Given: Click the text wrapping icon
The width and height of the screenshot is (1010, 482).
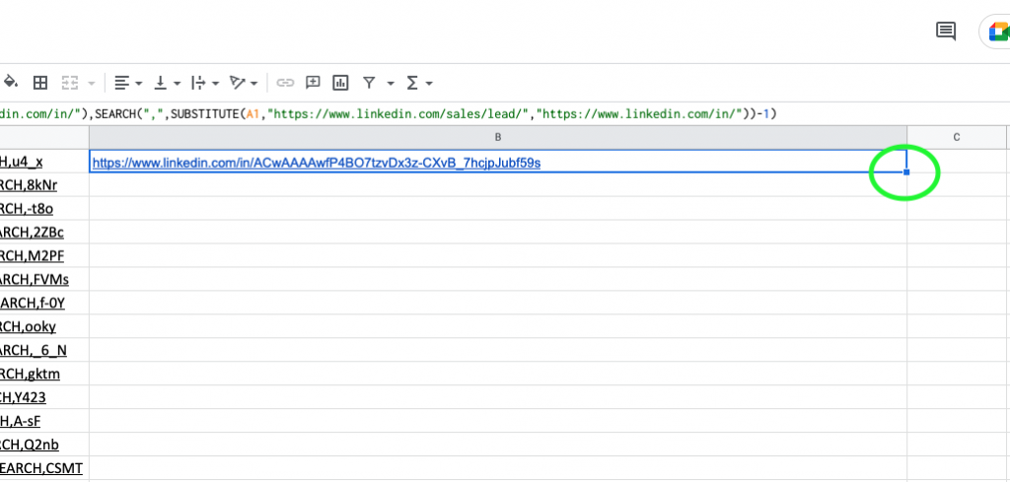Looking at the screenshot, I should [198, 83].
